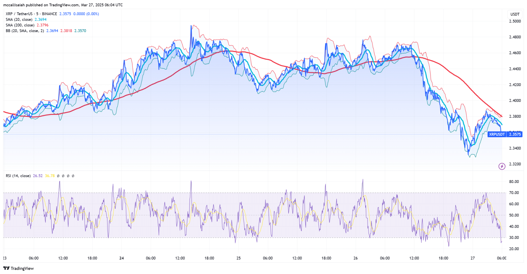Select the RSI (14, close) indicator label
527x274 pixels.
[x=18, y=176]
